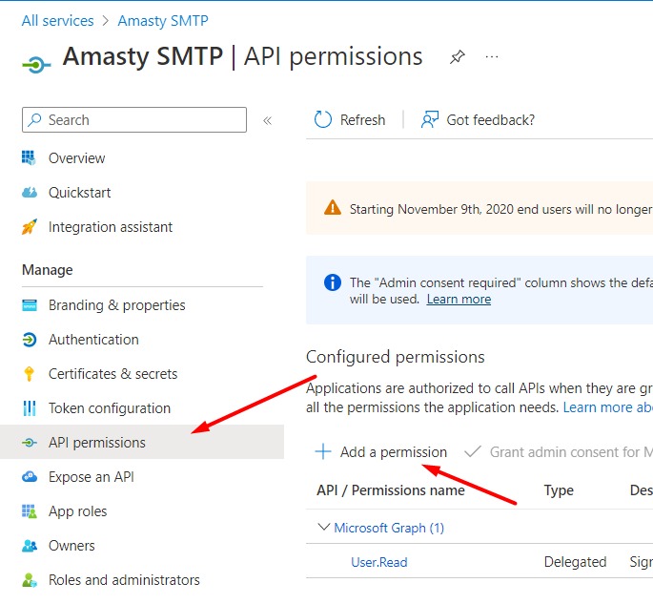The width and height of the screenshot is (653, 604).
Task: Collapse the Microsoft Graph (1) group
Action: tap(323, 528)
